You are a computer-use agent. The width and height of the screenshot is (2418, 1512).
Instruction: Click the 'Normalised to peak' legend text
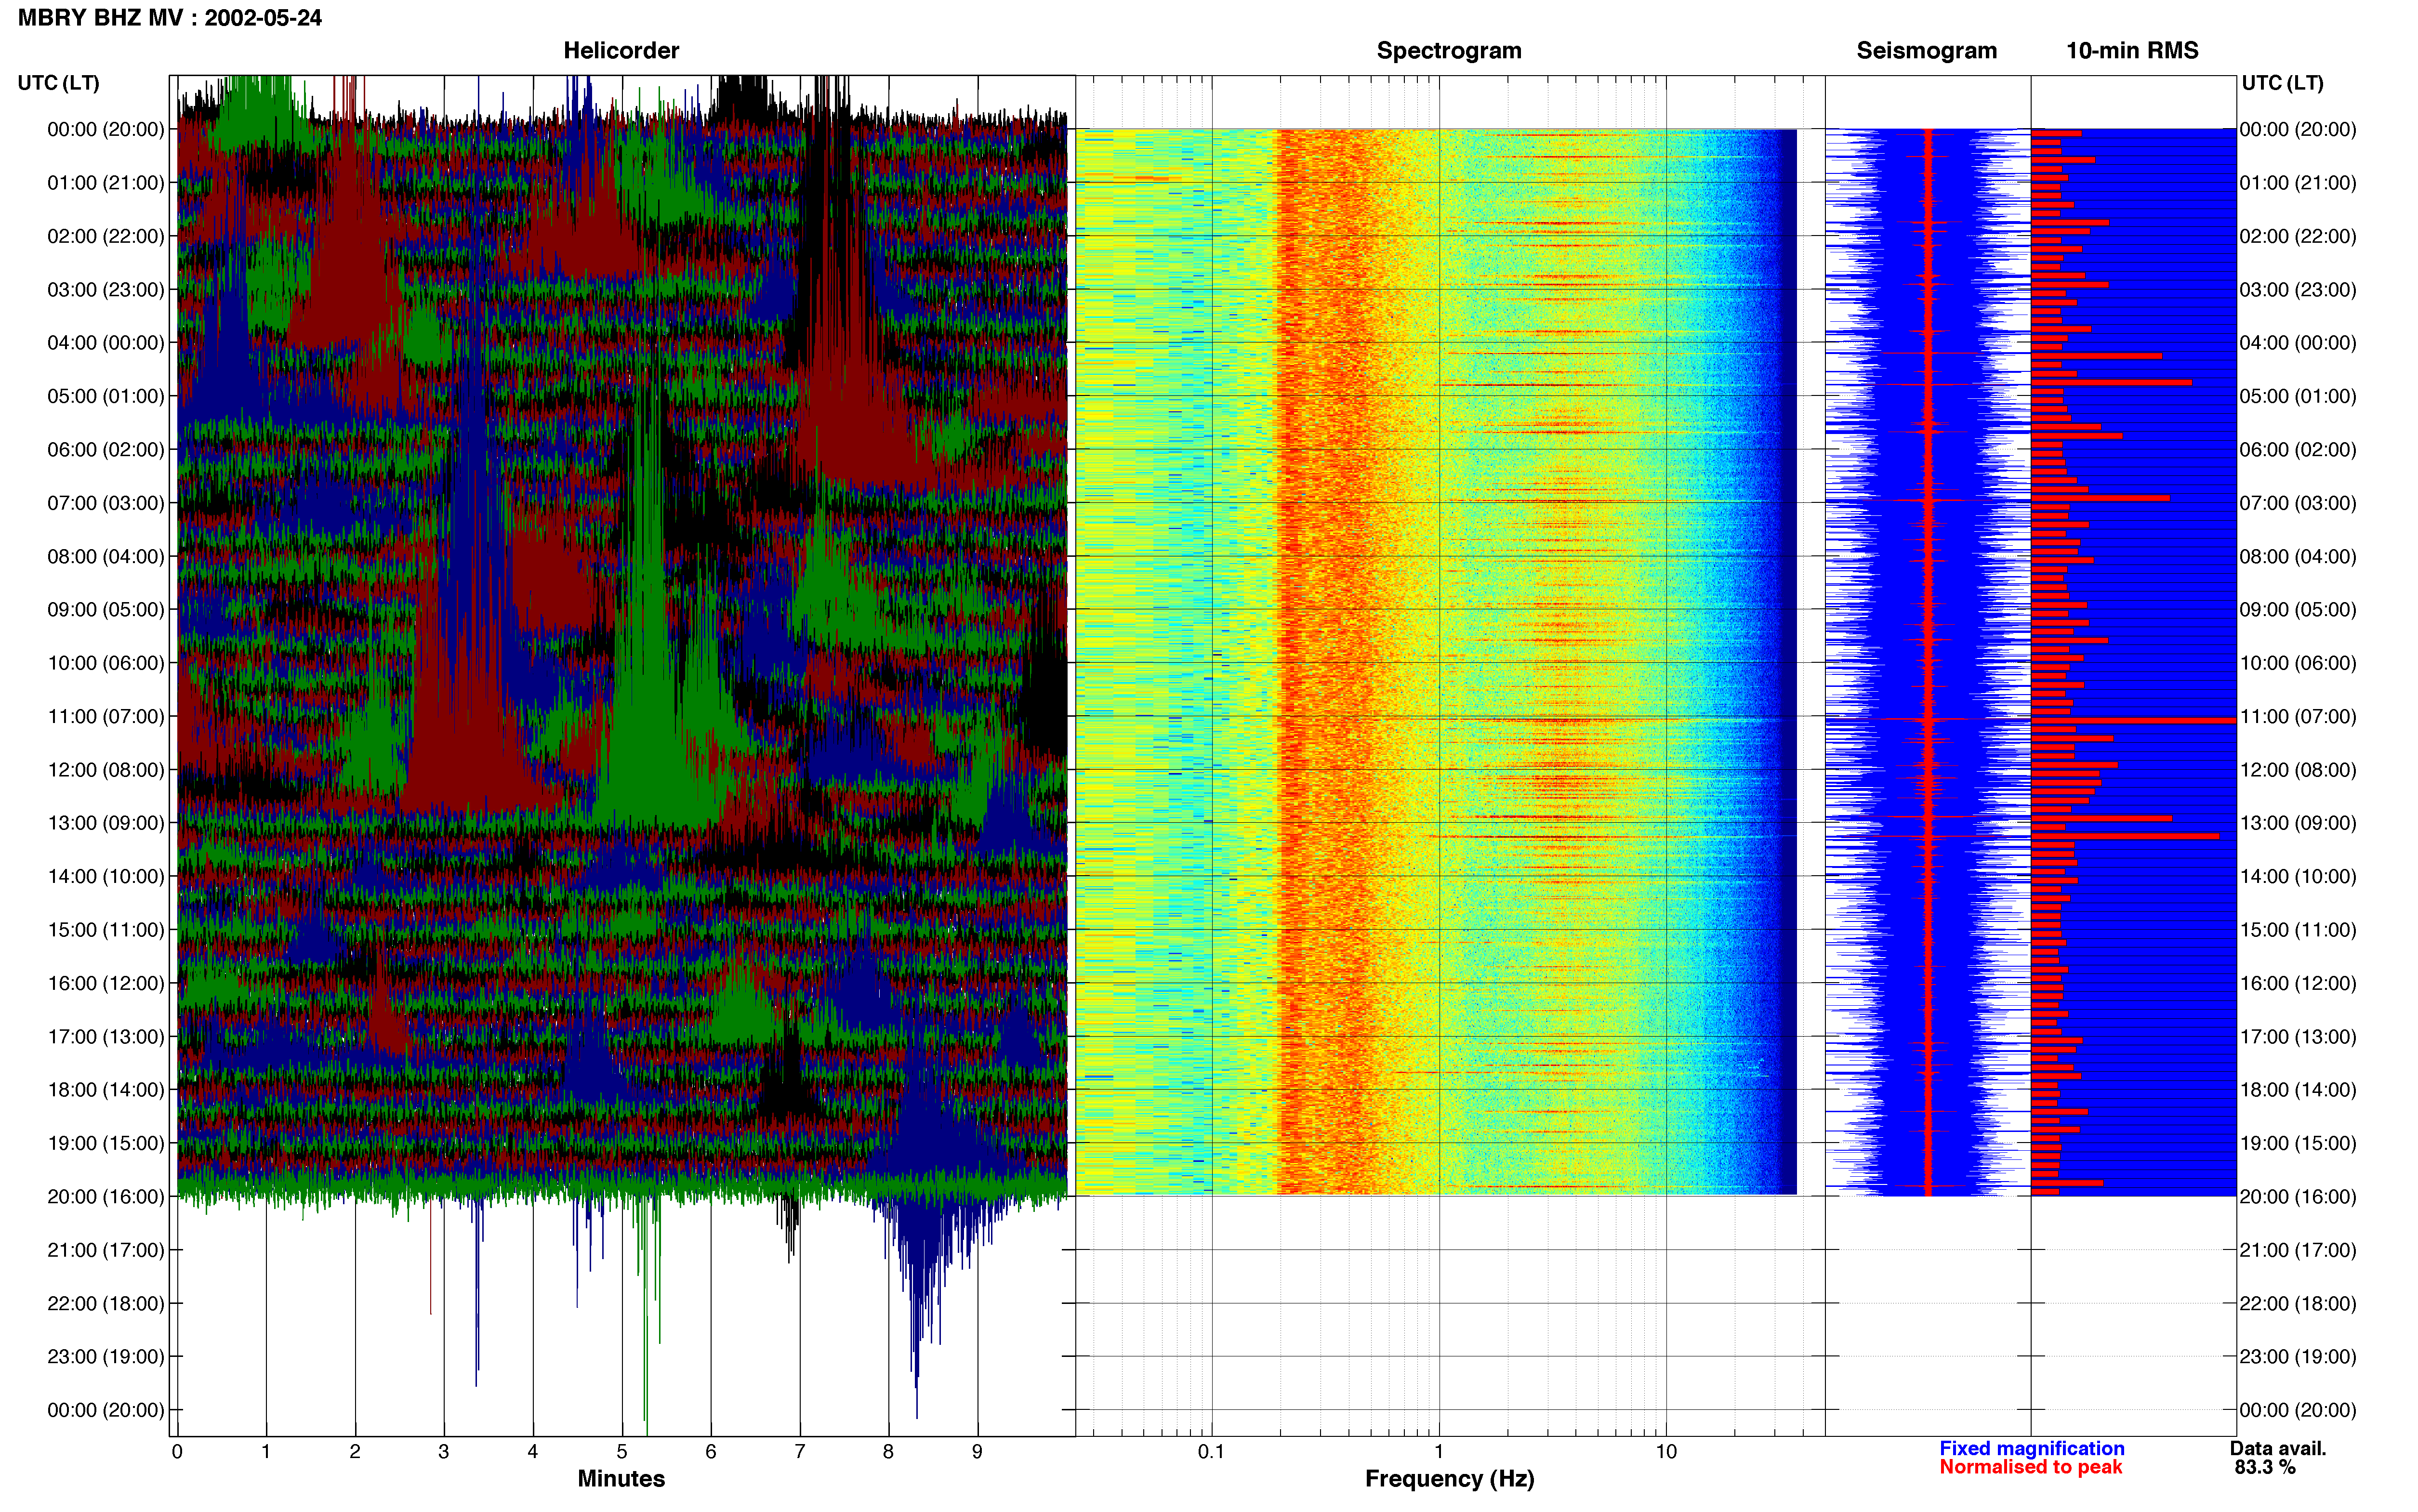tap(2030, 1467)
